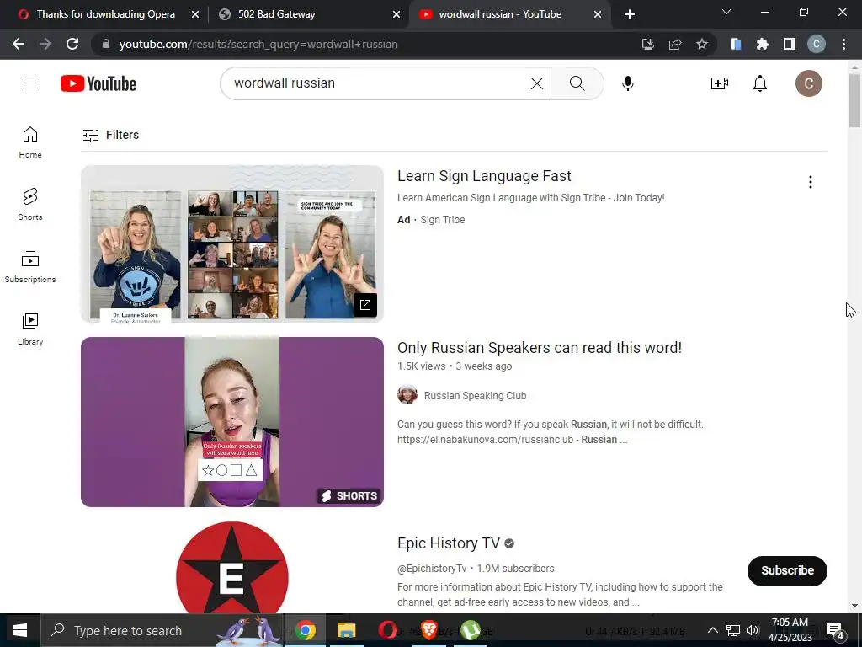This screenshot has width=862, height=647.
Task: Open Subscriptions in the sidebar
Action: coord(30,267)
